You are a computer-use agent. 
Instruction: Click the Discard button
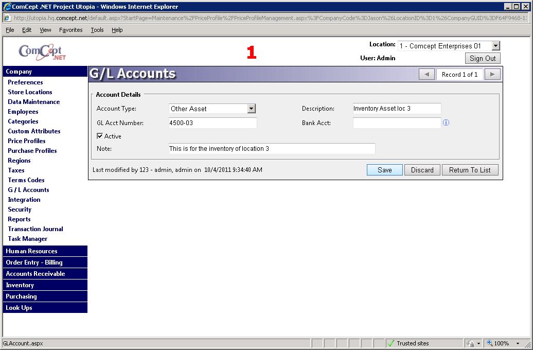[422, 170]
